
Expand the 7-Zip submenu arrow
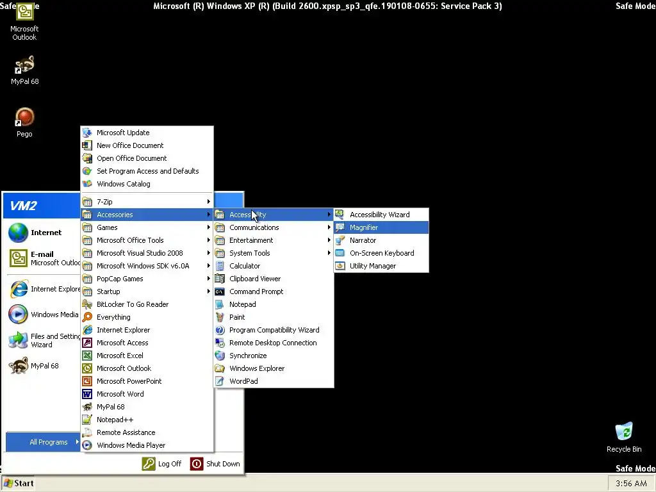click(209, 202)
